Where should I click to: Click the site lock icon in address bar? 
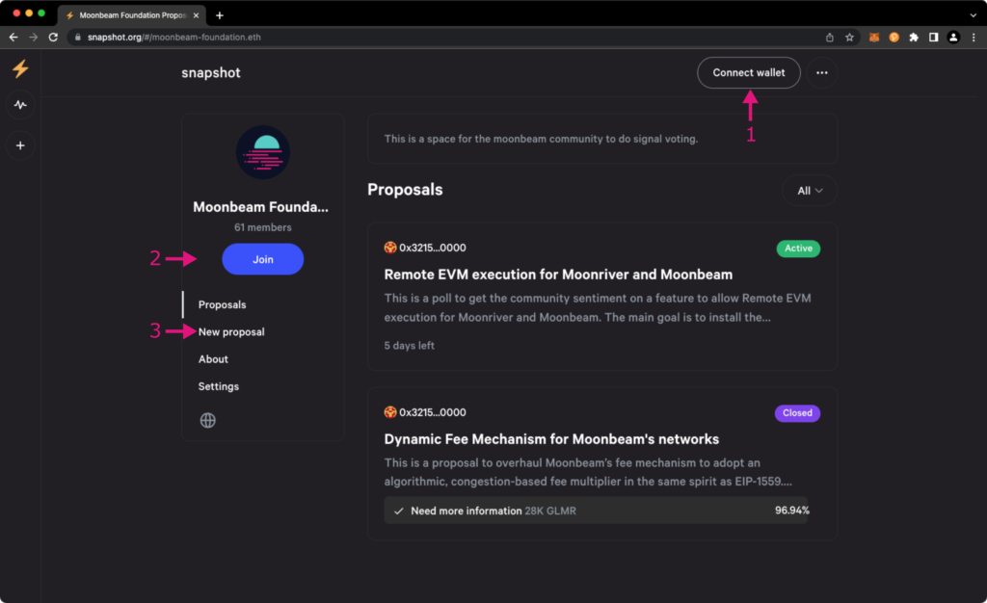(x=78, y=38)
